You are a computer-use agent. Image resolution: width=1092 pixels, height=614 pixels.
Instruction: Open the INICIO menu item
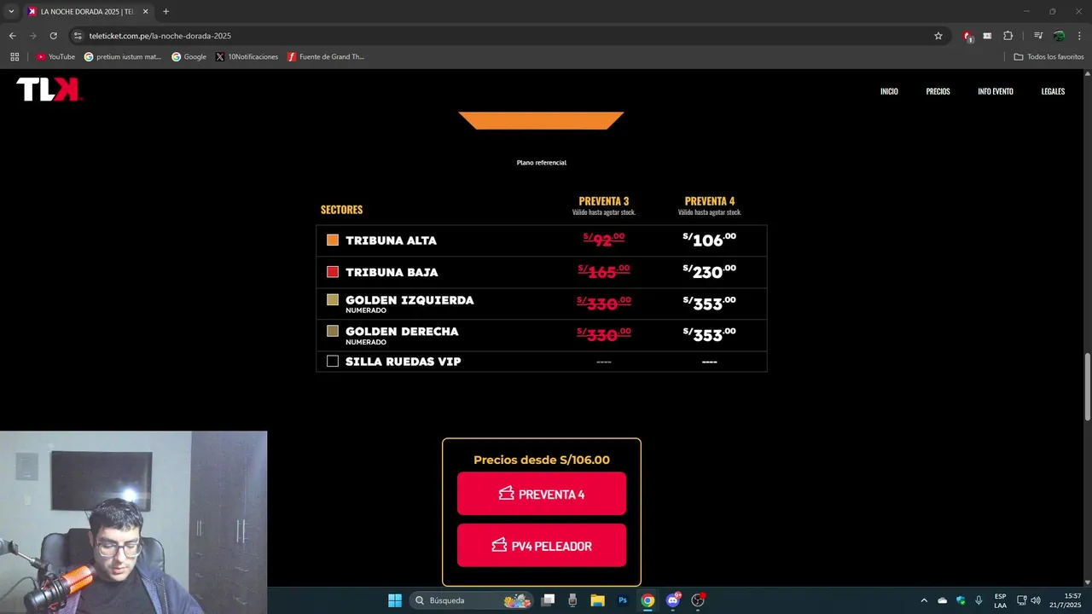point(889,91)
